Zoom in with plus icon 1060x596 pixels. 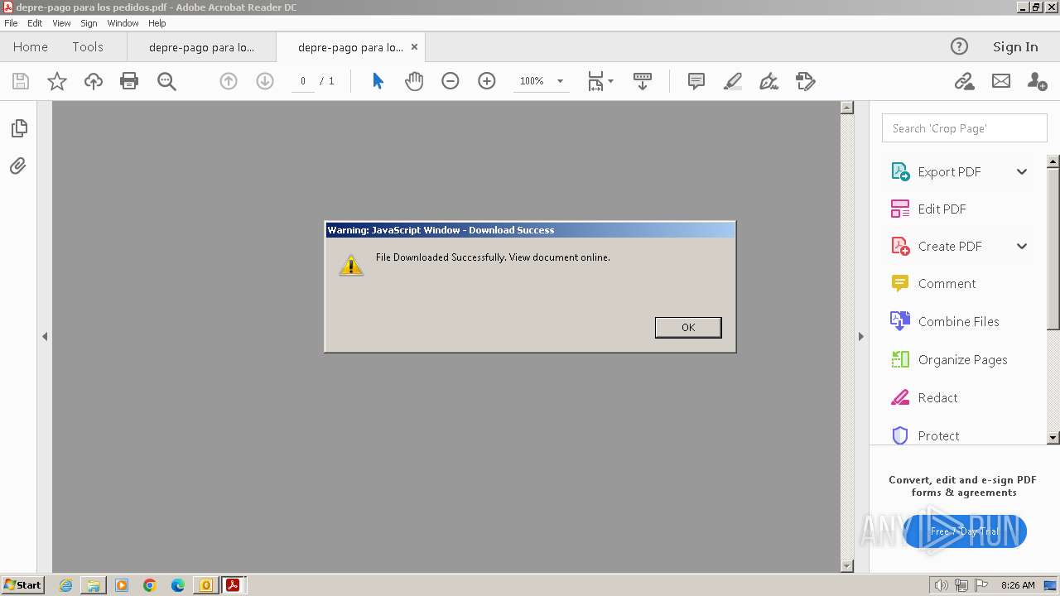point(487,81)
